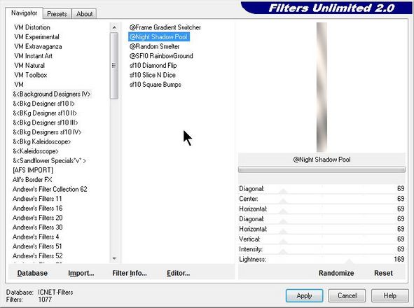Click the filter preview thumbnail
414x308 pixels.
click(322, 87)
